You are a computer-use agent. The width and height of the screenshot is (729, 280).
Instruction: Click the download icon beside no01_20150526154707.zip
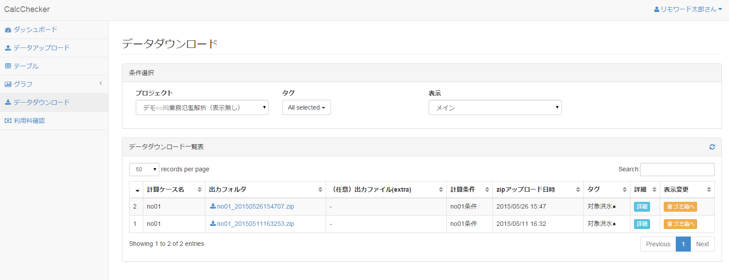[x=213, y=206]
